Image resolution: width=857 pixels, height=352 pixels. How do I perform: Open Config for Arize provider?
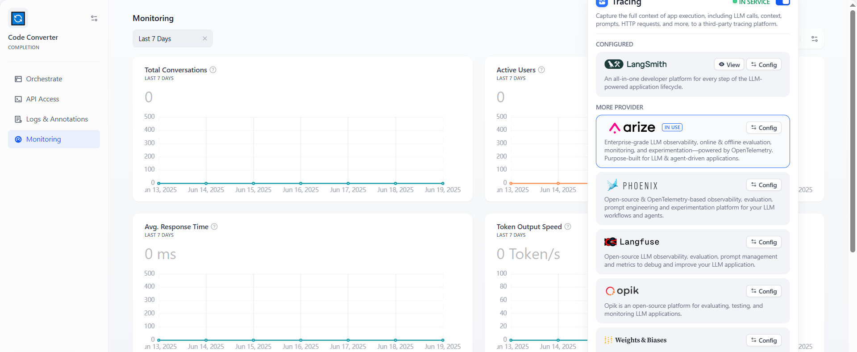[764, 128]
